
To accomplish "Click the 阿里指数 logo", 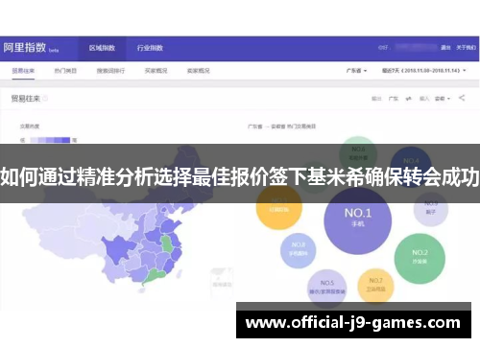I will coord(25,48).
